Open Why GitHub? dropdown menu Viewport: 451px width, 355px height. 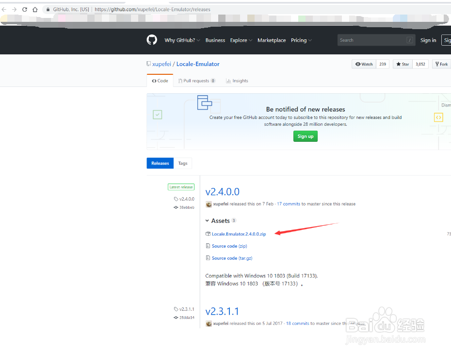click(x=182, y=40)
